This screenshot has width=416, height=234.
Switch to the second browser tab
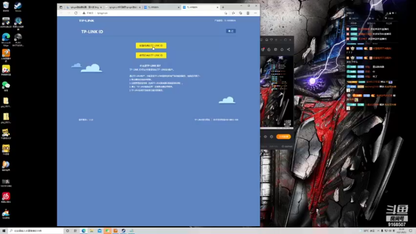click(x=123, y=7)
